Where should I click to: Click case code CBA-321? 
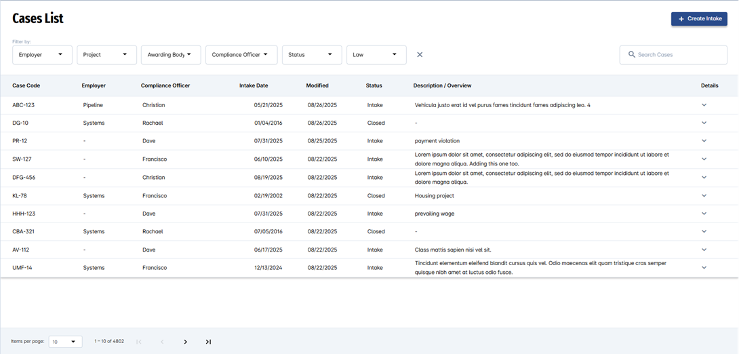(24, 231)
